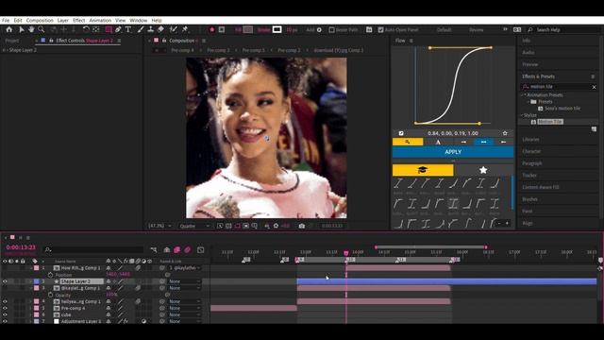
Task: Click the Flow favorites star tab
Action: coord(483,170)
